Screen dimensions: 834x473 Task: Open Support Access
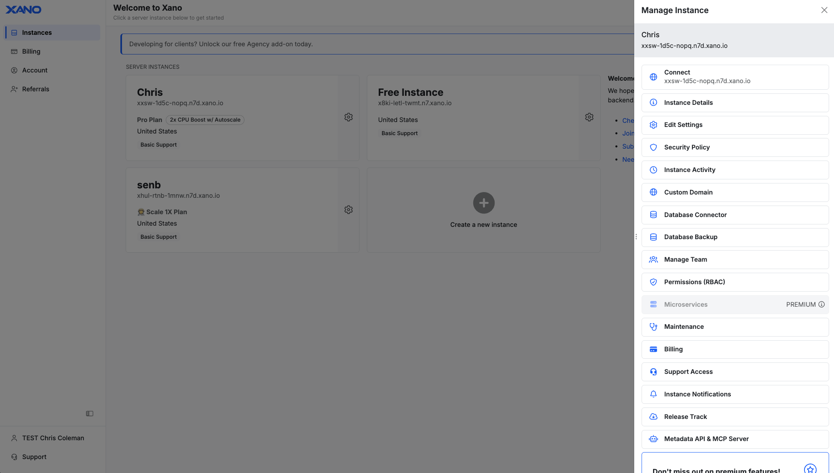[x=735, y=372]
